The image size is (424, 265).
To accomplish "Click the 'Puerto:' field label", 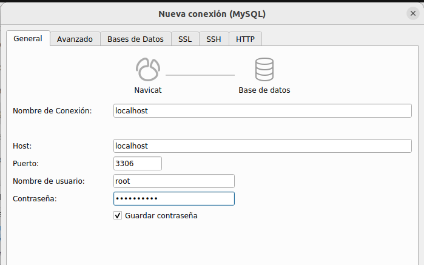I will click(25, 164).
